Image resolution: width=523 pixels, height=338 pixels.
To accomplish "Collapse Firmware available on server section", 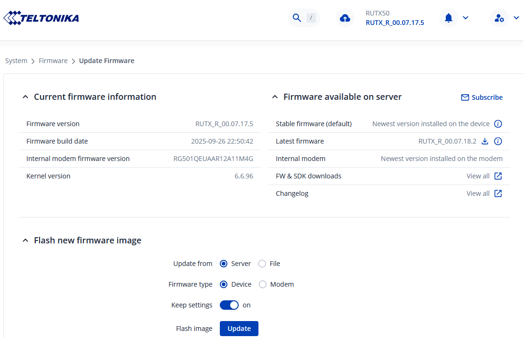I will click(x=275, y=97).
